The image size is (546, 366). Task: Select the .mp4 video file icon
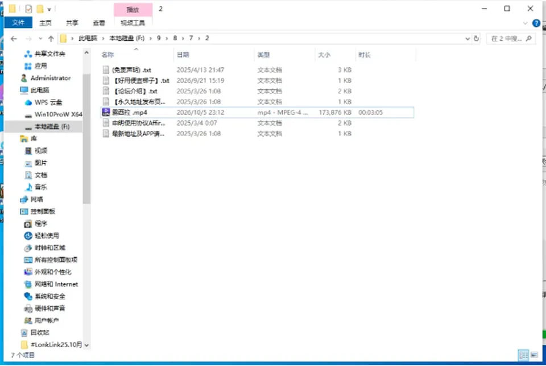point(106,112)
